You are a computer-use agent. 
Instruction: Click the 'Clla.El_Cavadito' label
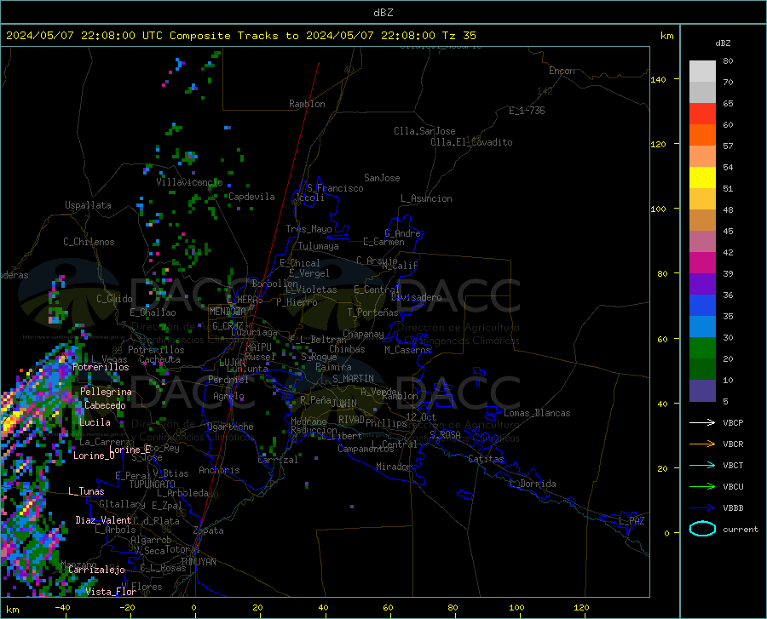[471, 142]
